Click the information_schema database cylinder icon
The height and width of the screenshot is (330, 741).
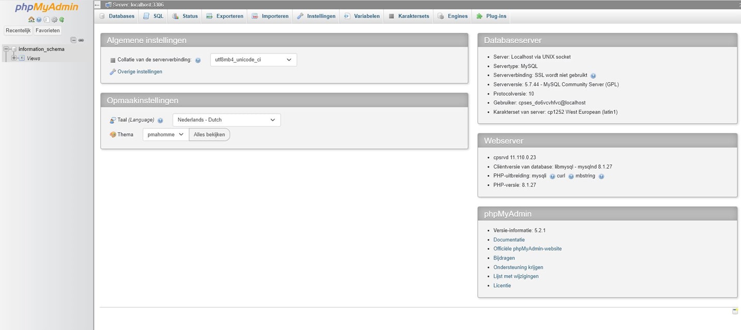[14, 49]
